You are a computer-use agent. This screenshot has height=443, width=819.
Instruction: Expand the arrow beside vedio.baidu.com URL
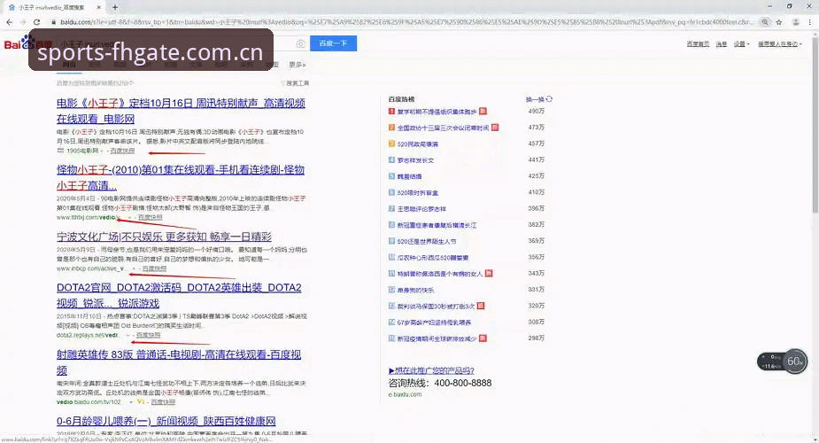[x=131, y=402]
